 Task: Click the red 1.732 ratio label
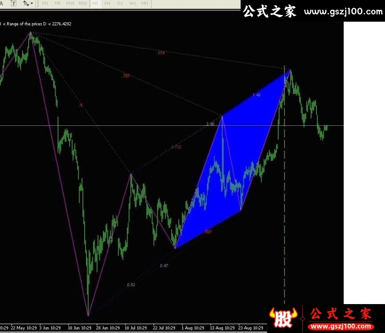click(176, 147)
